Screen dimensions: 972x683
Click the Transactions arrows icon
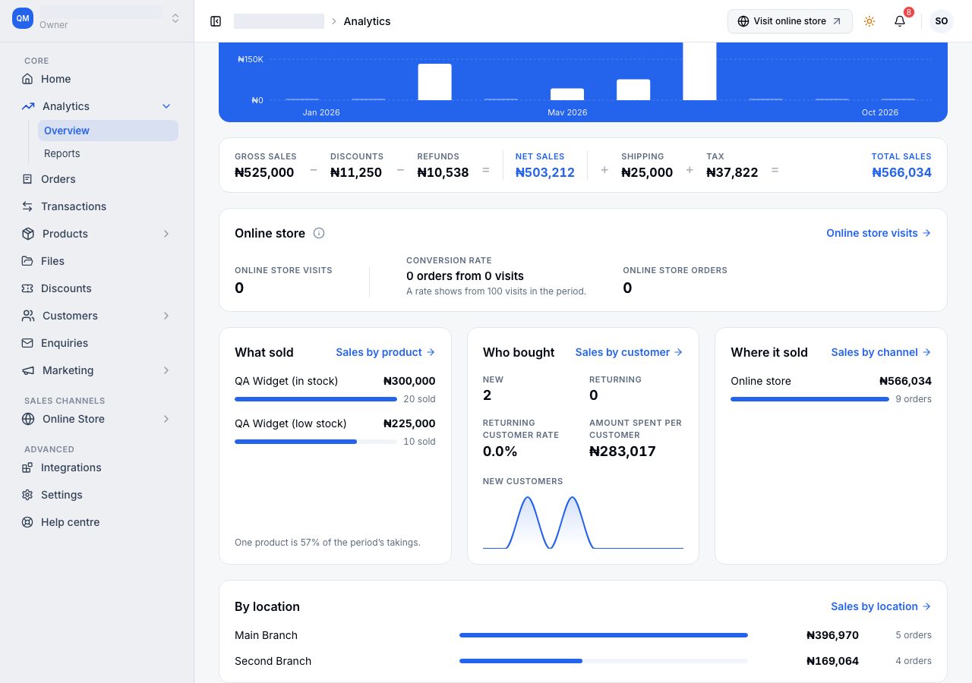(27, 206)
